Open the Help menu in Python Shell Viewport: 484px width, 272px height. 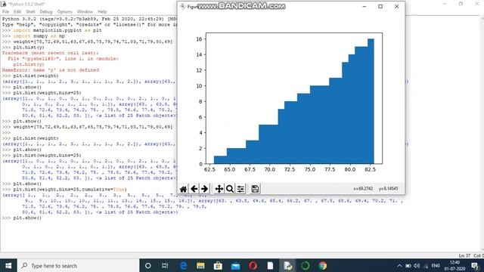point(102,12)
